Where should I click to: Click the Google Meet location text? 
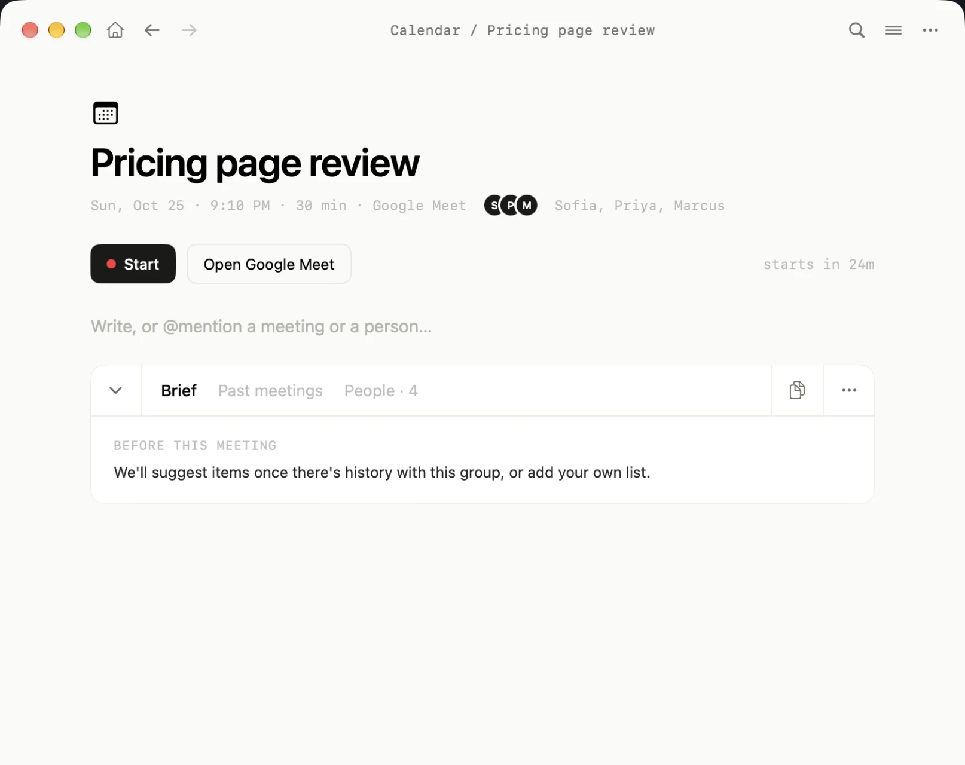pos(419,206)
